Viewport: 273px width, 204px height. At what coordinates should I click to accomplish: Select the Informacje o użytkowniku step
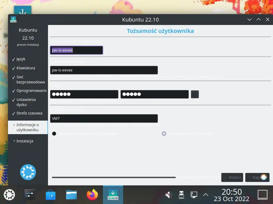(x=27, y=127)
